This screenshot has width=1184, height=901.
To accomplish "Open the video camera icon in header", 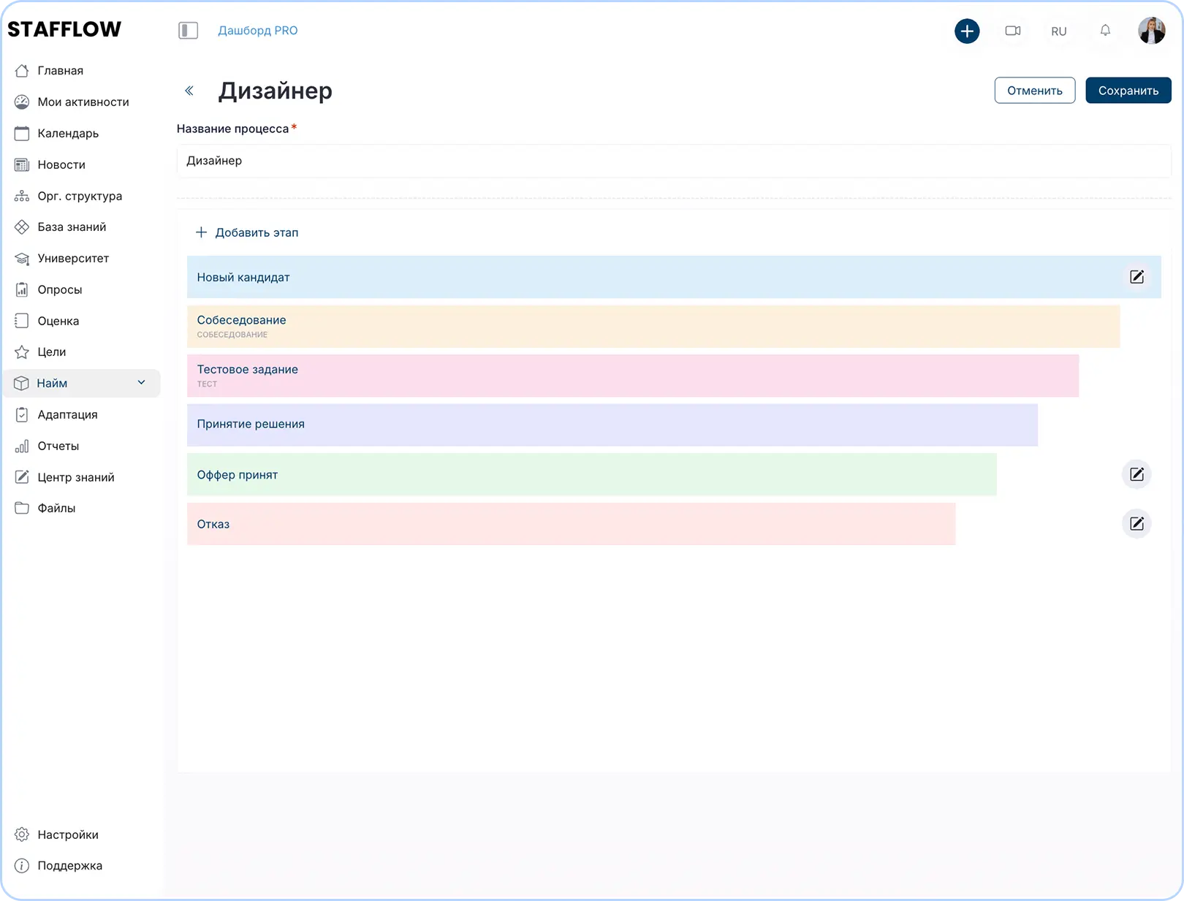I will pos(1012,31).
